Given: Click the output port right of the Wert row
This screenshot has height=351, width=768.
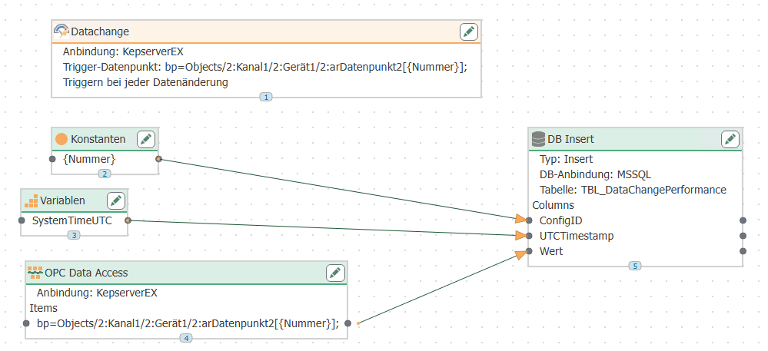Looking at the screenshot, I should (x=743, y=251).
